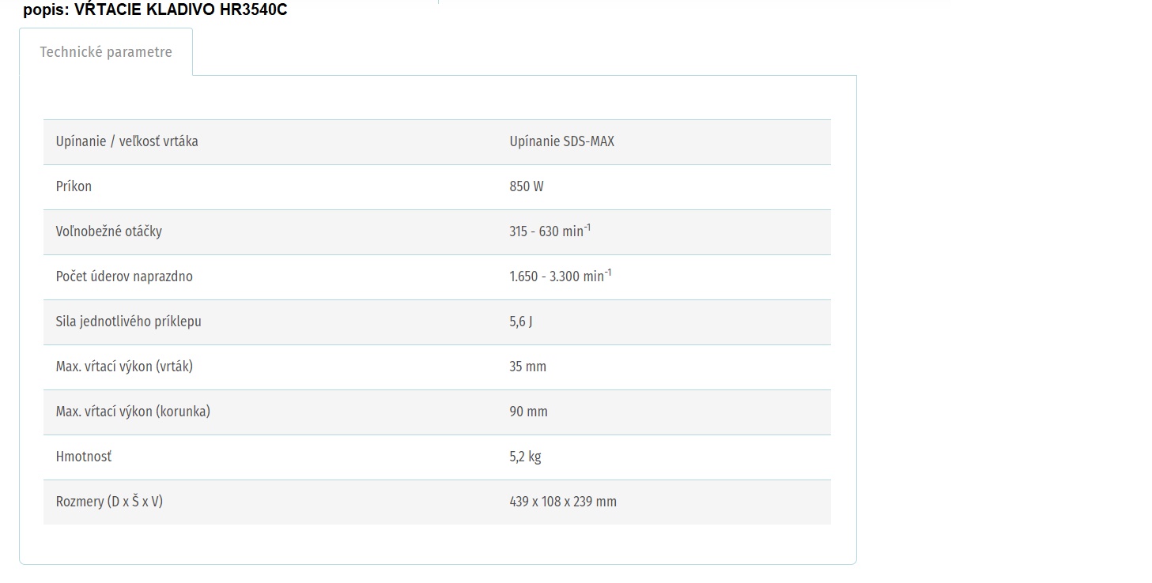Select Max. vŕtací výkon (korunka) label
1152x583 pixels.
(133, 412)
